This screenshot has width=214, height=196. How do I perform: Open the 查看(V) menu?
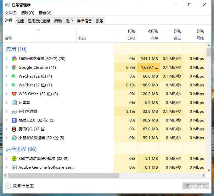point(45,13)
